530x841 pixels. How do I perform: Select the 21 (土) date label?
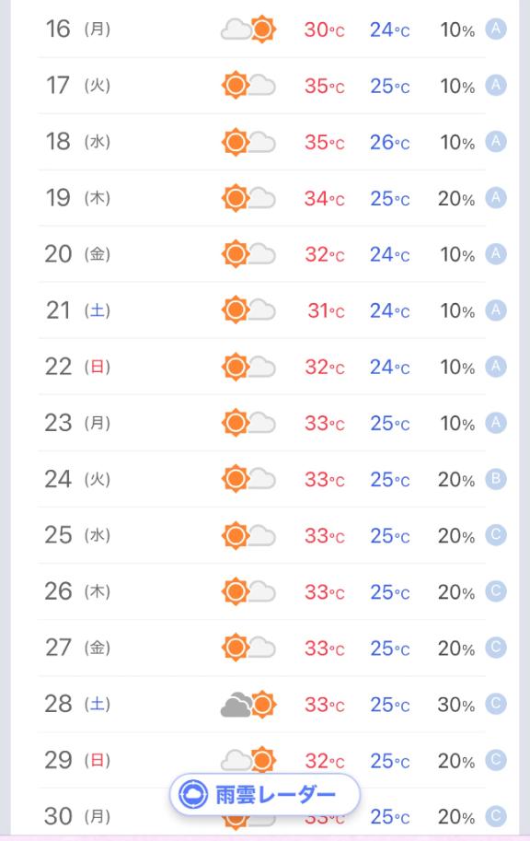pos(78,310)
